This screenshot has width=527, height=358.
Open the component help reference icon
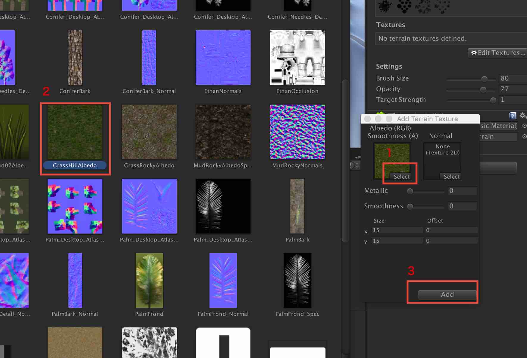[x=513, y=116]
